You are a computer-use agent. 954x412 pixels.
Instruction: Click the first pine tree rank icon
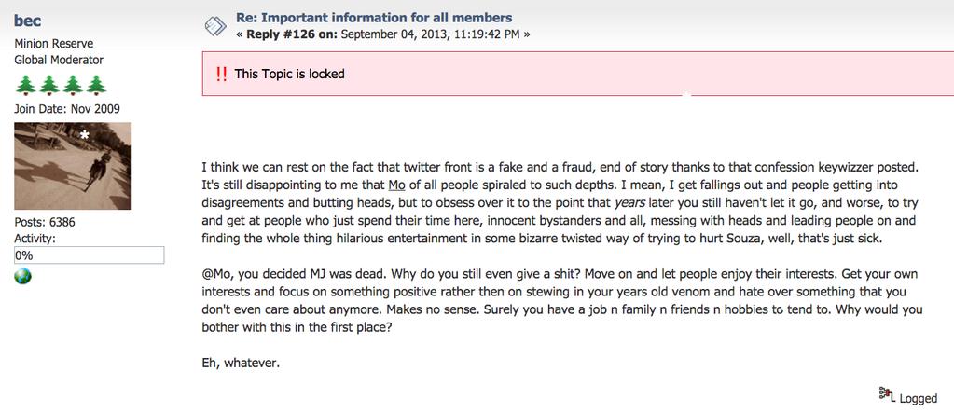point(25,86)
